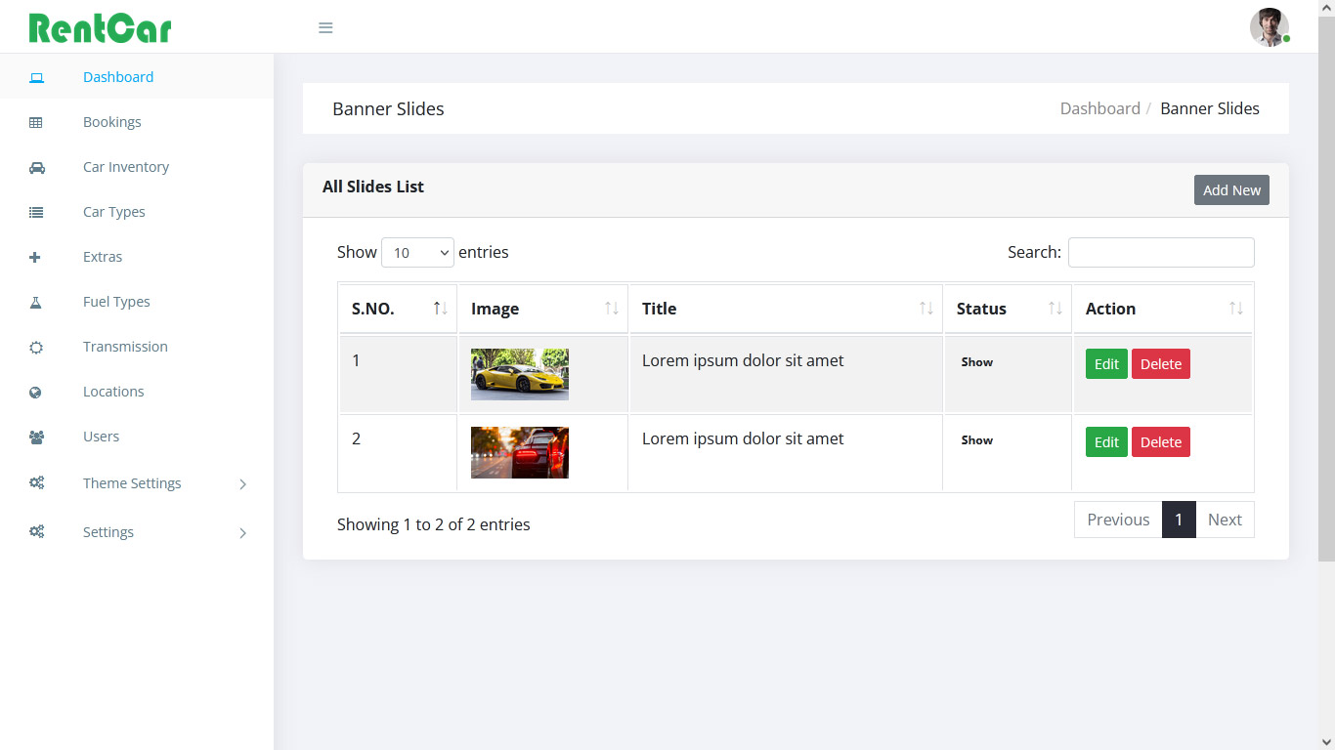The width and height of the screenshot is (1335, 750).
Task: Open the Bookings menu item
Action: coord(111,121)
